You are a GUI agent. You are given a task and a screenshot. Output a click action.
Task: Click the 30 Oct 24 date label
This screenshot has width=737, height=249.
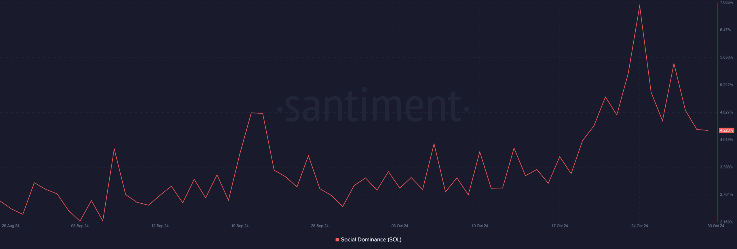716,226
